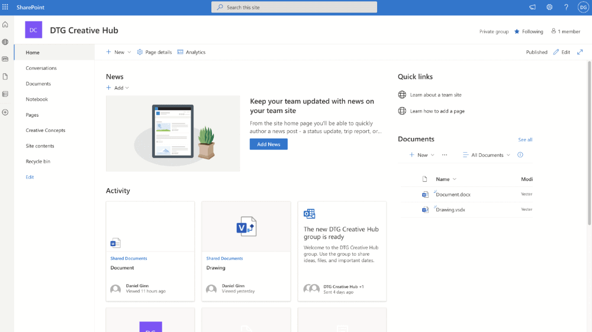
Task: Click the expand content arrows icon
Action: click(580, 52)
